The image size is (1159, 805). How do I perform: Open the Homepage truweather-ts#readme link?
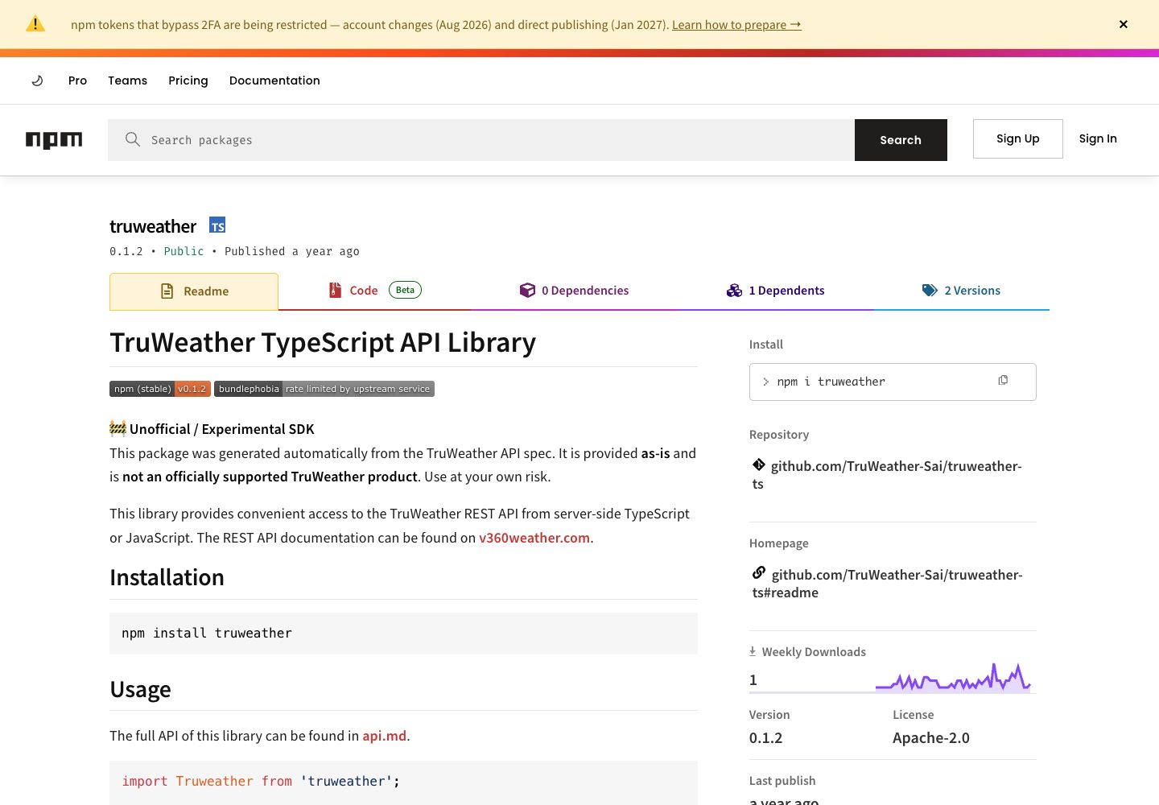coord(888,584)
